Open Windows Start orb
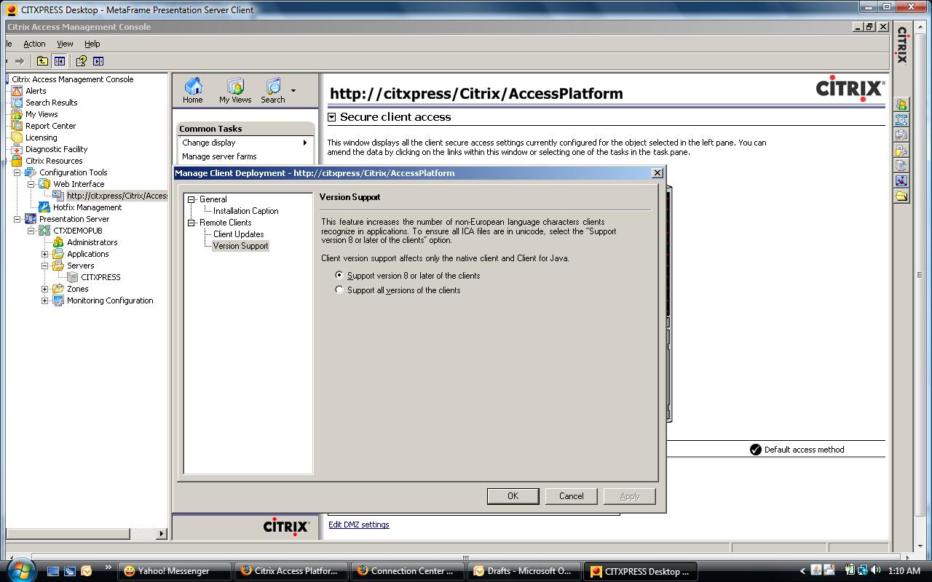Image resolution: width=932 pixels, height=582 pixels. (x=20, y=570)
